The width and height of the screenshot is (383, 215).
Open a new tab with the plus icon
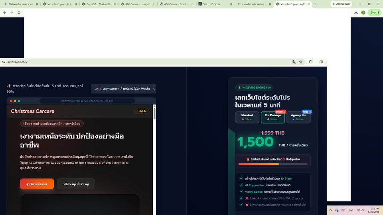[x=316, y=4]
